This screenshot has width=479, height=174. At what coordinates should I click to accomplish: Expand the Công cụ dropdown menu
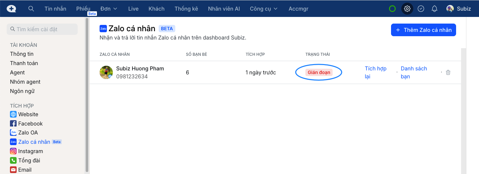click(264, 9)
